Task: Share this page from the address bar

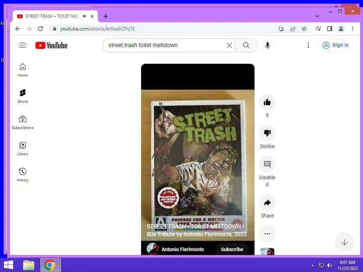Action: click(293, 29)
